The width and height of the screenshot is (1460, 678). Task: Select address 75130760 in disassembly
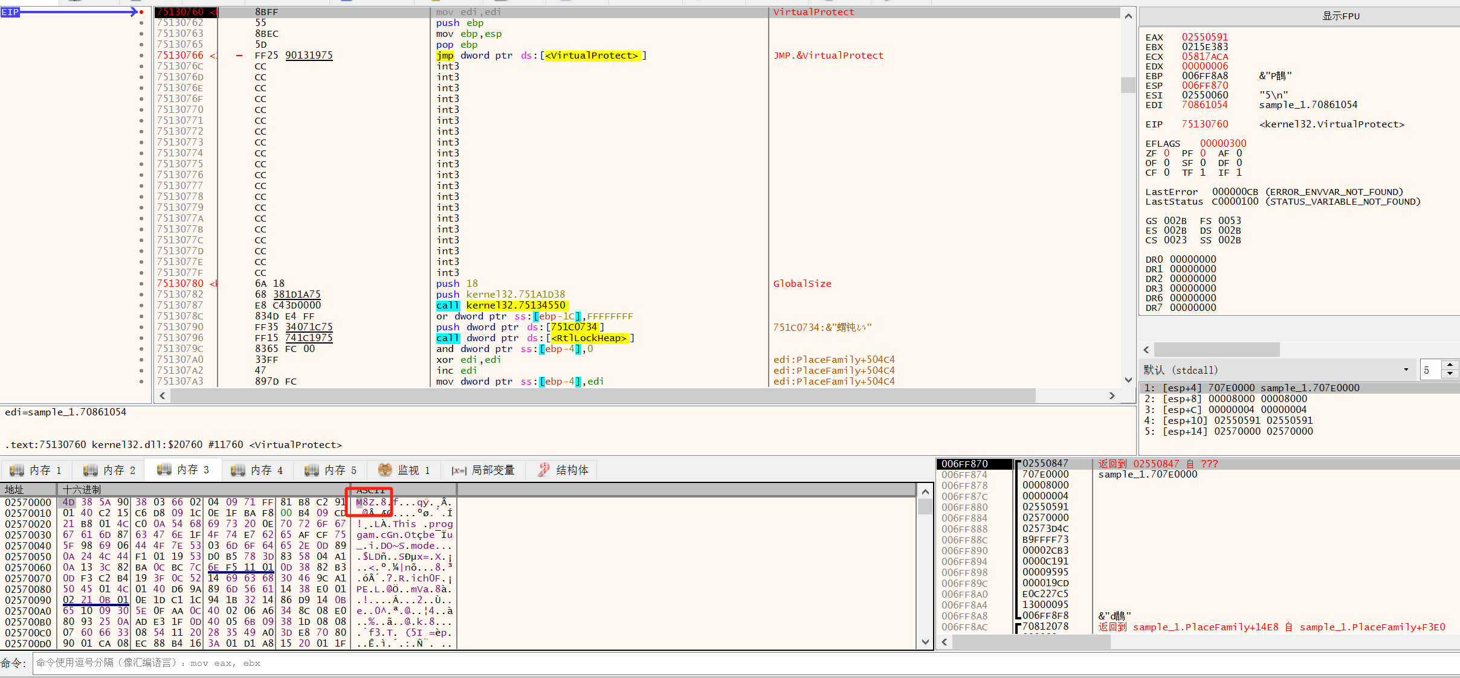[181, 12]
